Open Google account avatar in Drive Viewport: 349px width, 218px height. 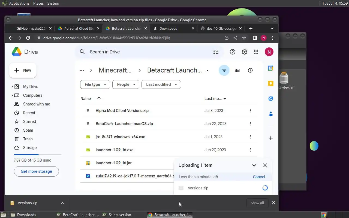pos(269,52)
